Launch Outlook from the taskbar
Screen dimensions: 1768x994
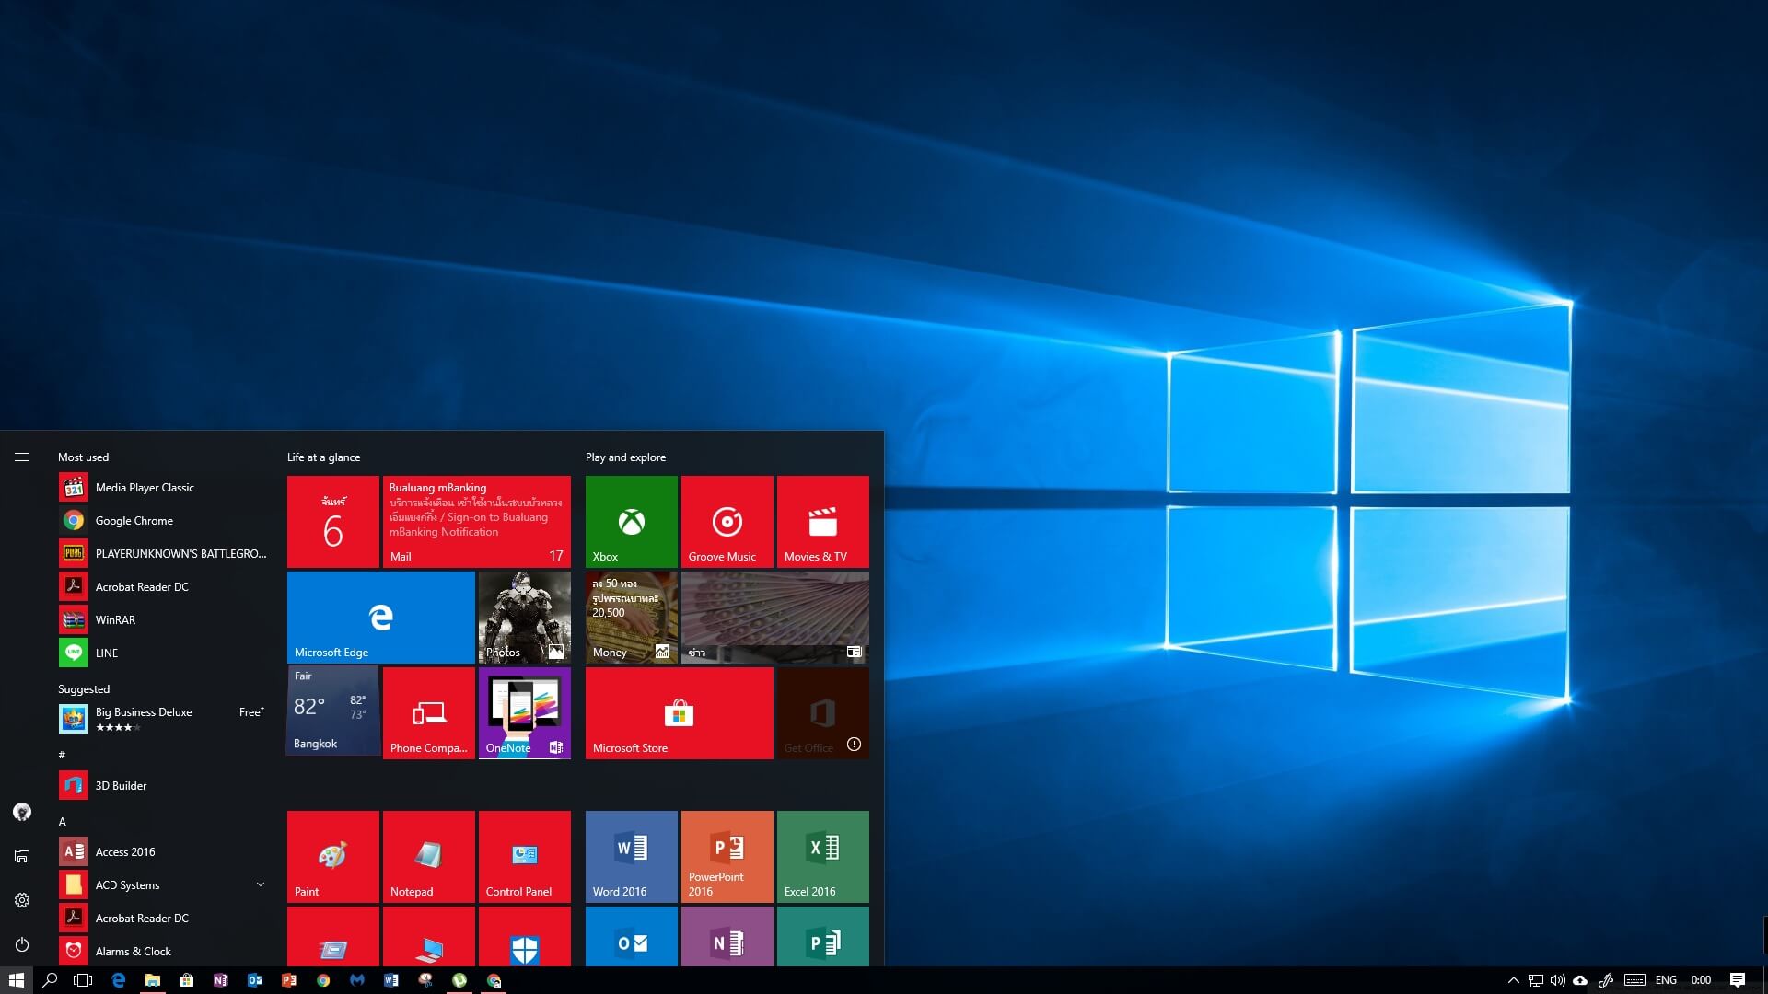(x=255, y=980)
